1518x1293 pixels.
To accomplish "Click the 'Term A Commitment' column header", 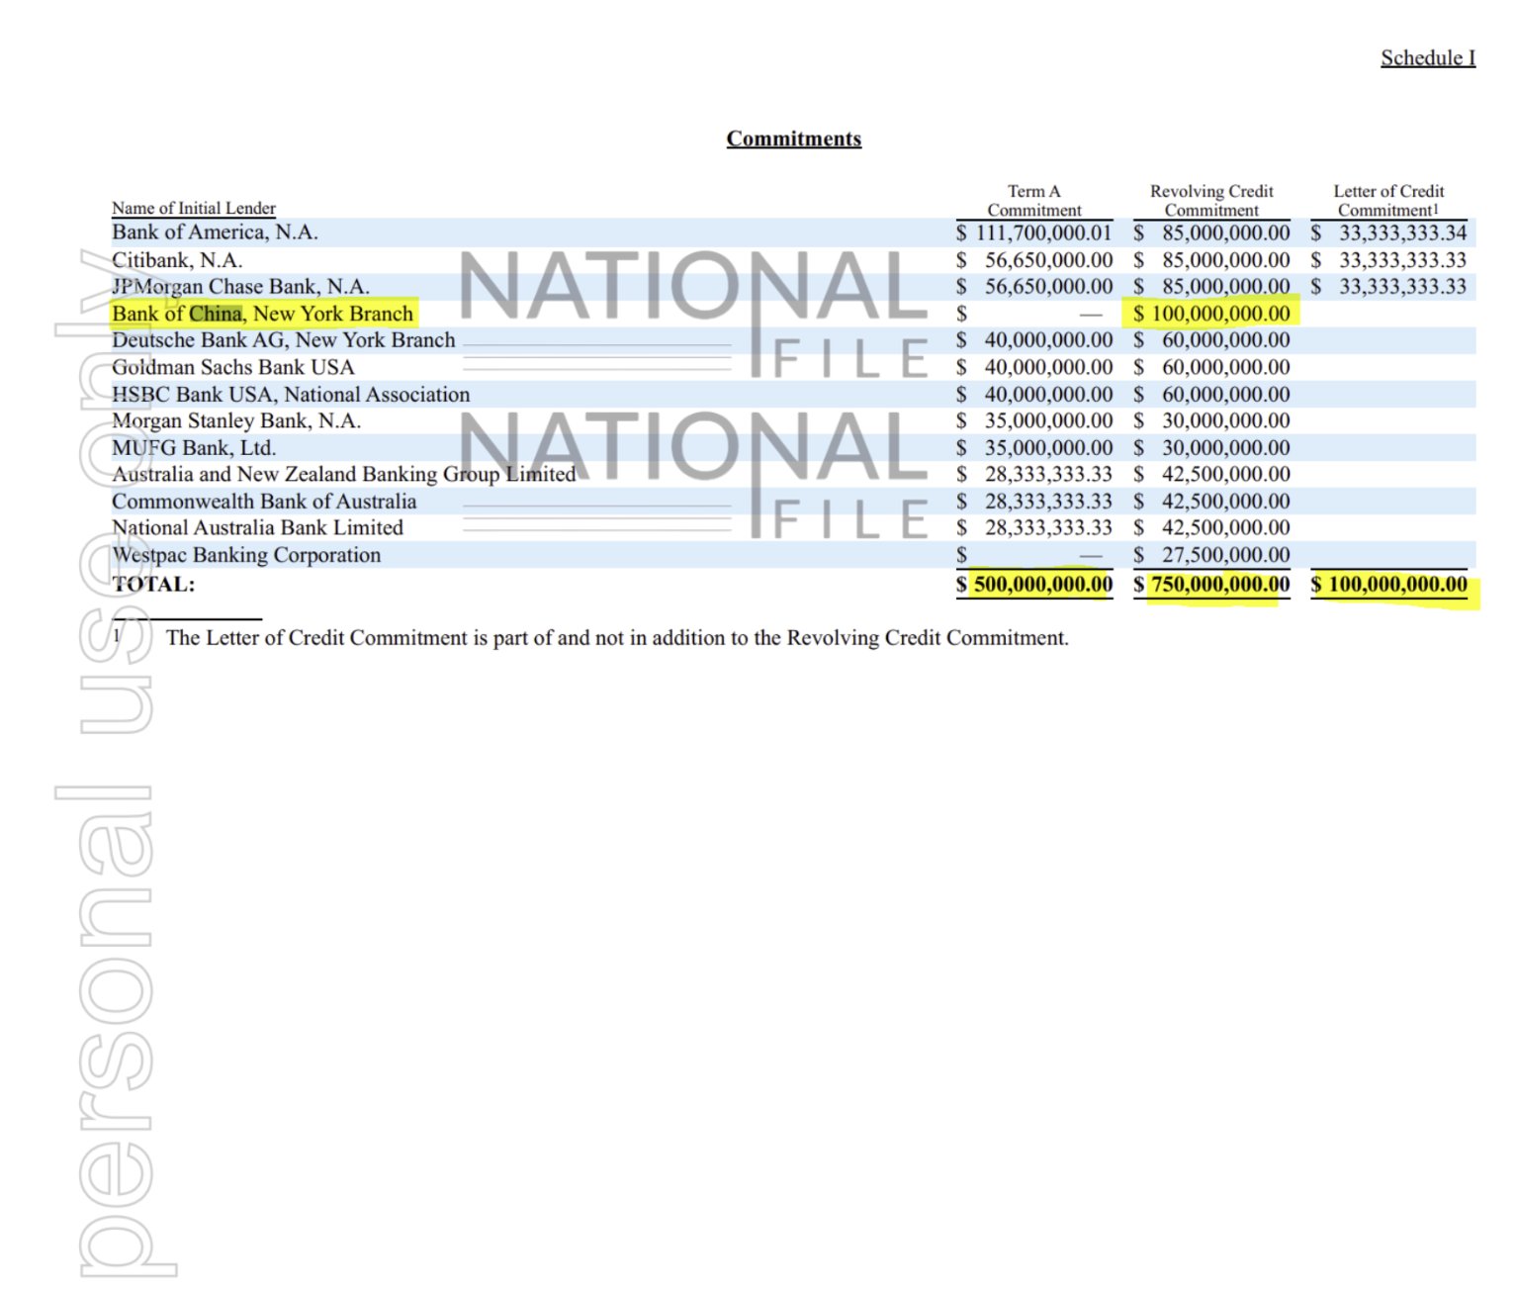I will 1034,201.
